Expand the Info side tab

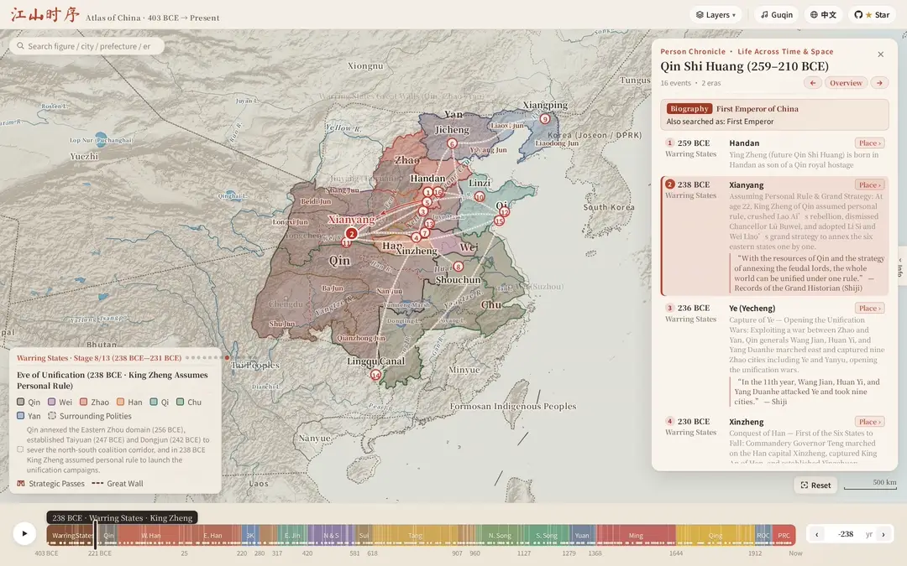coord(901,267)
